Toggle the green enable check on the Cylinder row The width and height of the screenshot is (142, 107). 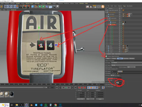tap(122, 22)
